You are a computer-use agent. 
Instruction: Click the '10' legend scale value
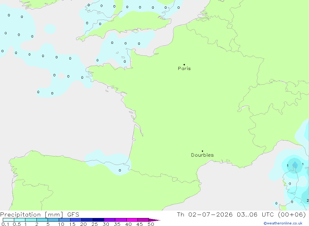tap(61, 224)
